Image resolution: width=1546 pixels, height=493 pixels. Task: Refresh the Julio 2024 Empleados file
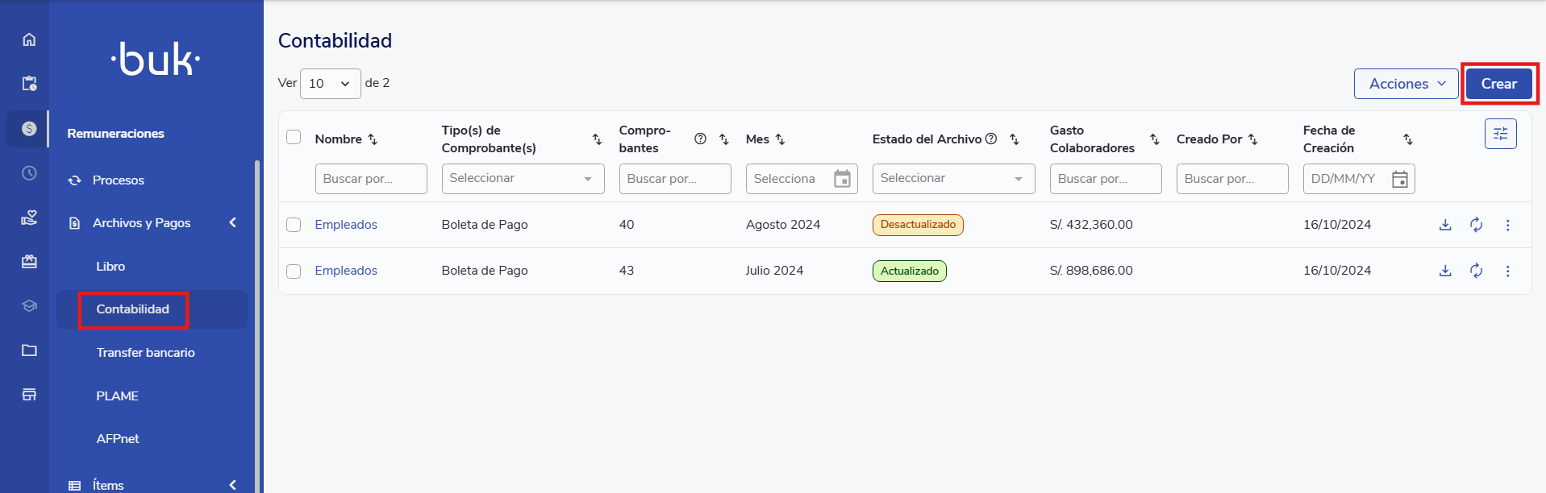pyautogui.click(x=1476, y=271)
